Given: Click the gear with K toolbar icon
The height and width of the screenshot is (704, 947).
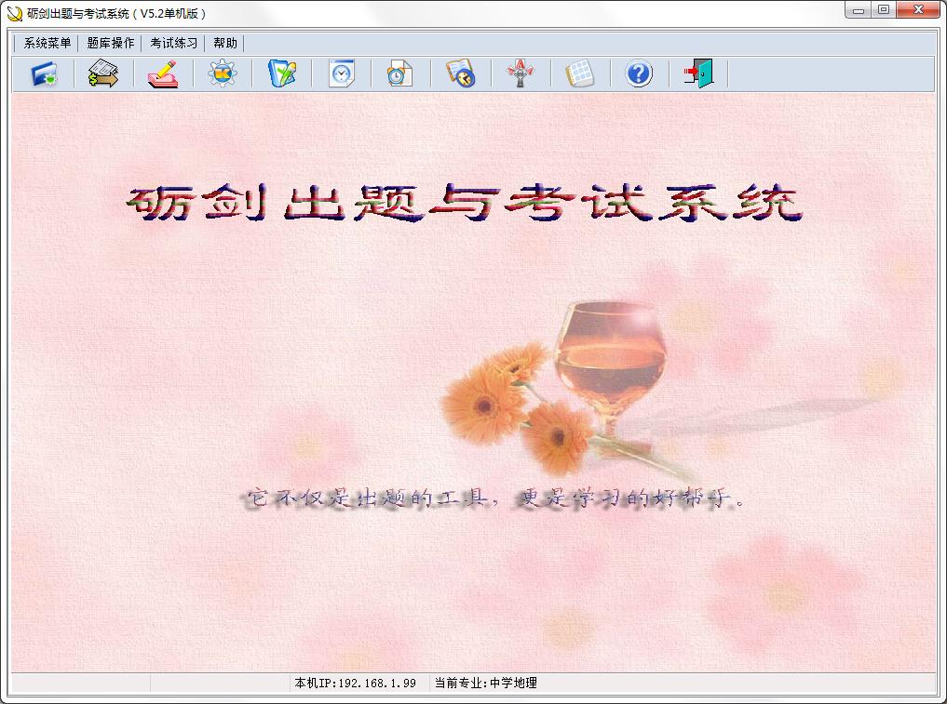Looking at the screenshot, I should point(223,74).
